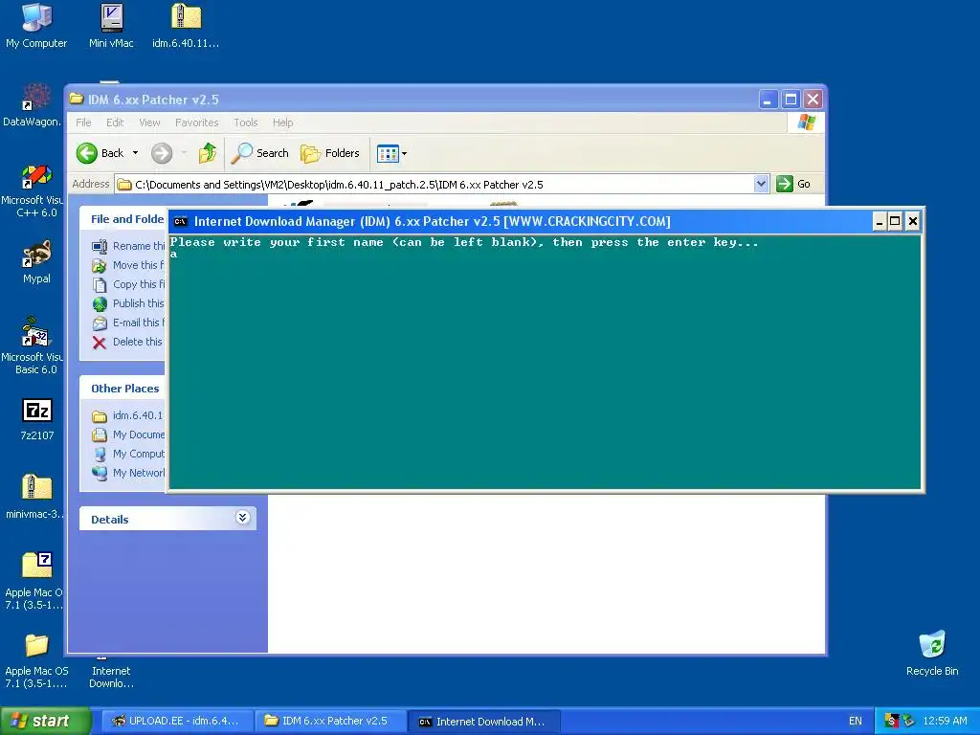Open the Views icon menu

391,153
